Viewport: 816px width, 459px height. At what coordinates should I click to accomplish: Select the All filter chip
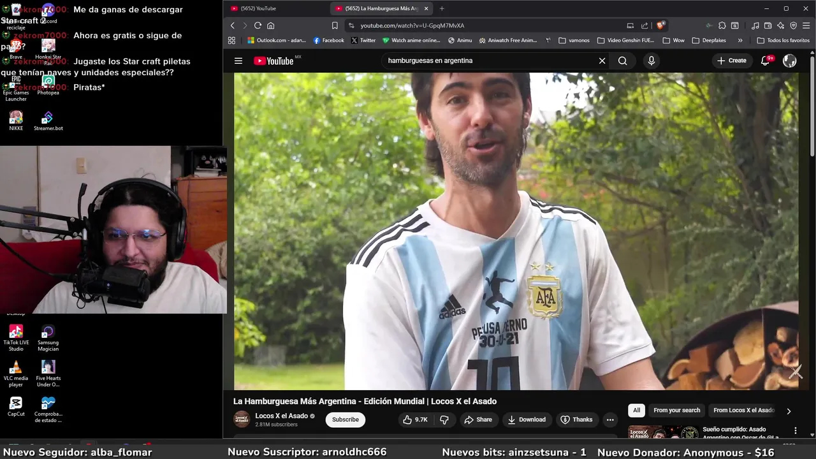pos(636,411)
